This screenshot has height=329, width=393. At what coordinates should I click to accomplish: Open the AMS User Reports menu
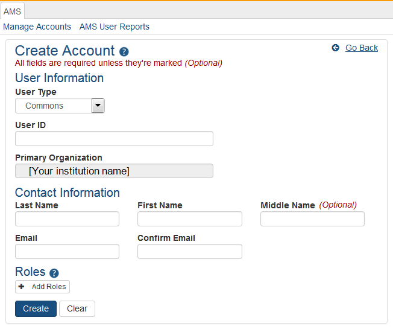click(115, 27)
